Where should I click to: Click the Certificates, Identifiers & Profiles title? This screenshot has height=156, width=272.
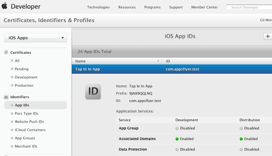[49, 20]
